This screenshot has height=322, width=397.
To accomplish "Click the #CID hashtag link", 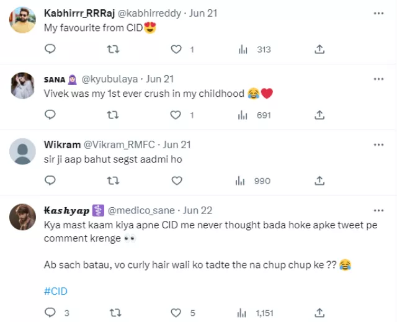I will 56,291.
